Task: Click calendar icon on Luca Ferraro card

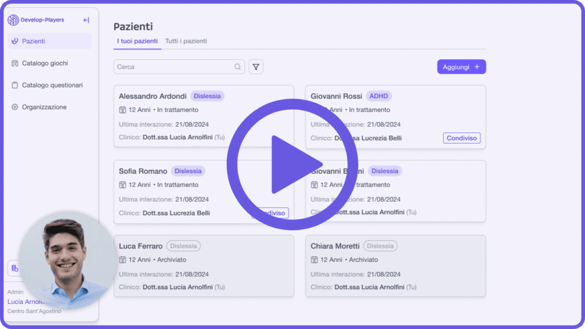Action: pos(122,259)
